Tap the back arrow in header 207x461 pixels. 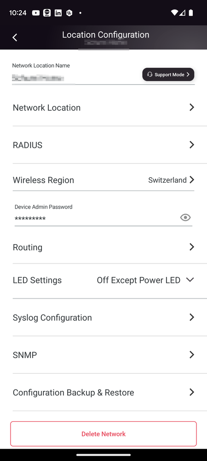point(15,37)
